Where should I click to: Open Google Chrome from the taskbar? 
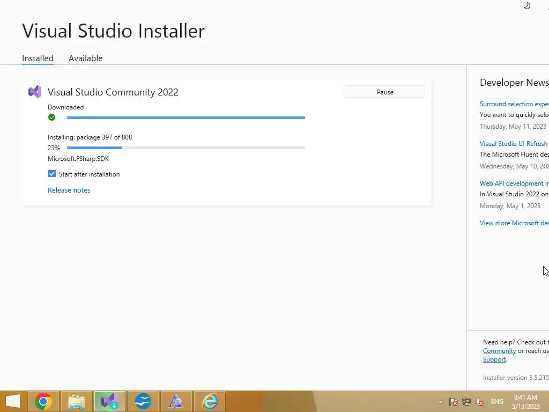coord(43,401)
